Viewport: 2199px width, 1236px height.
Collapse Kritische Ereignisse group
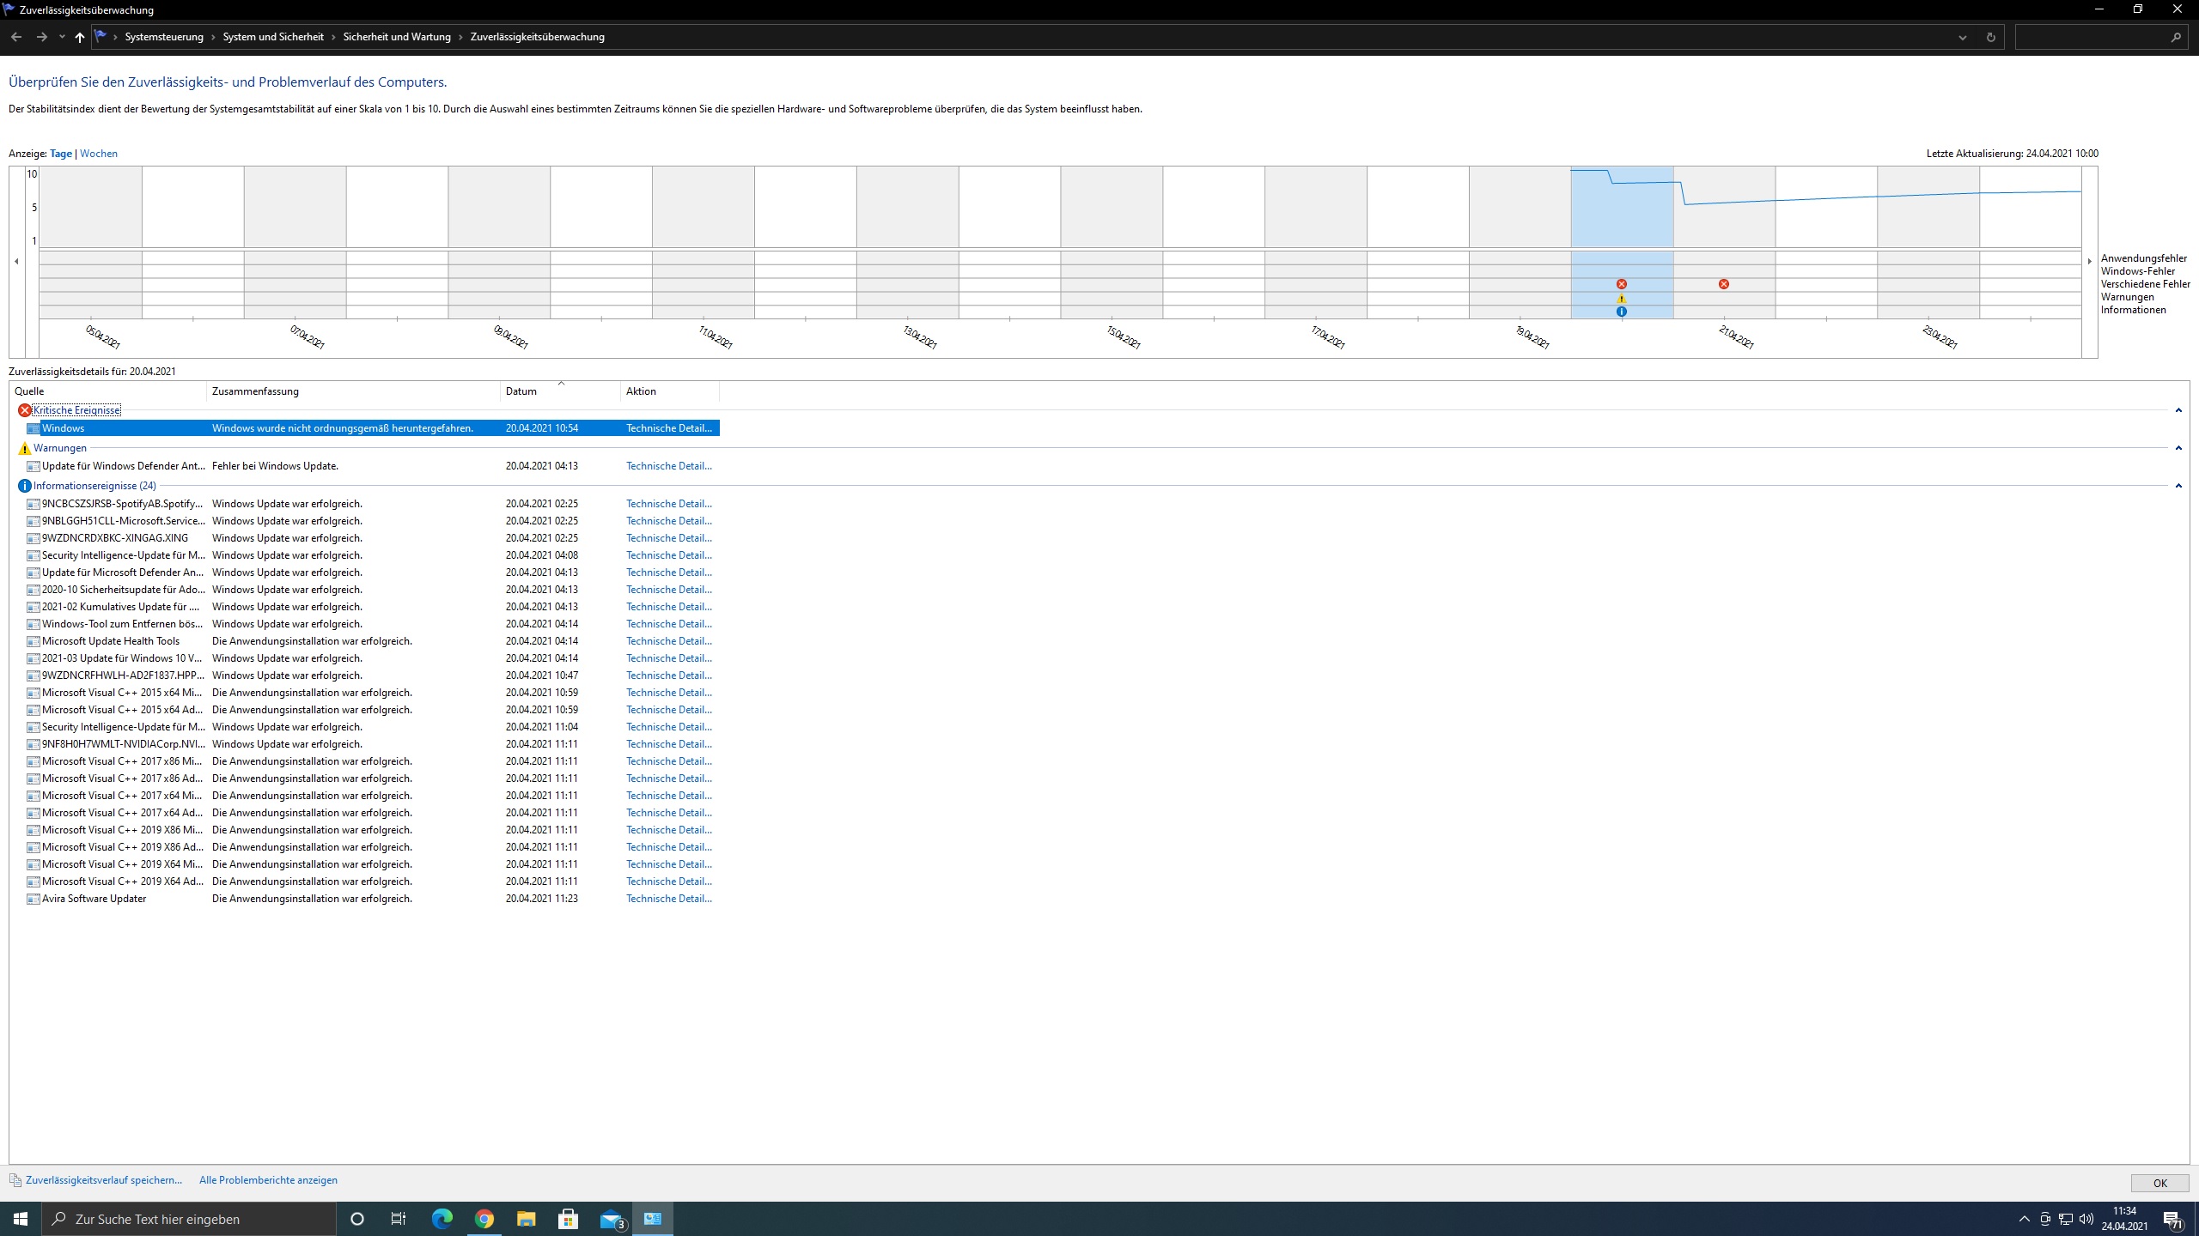point(2178,410)
